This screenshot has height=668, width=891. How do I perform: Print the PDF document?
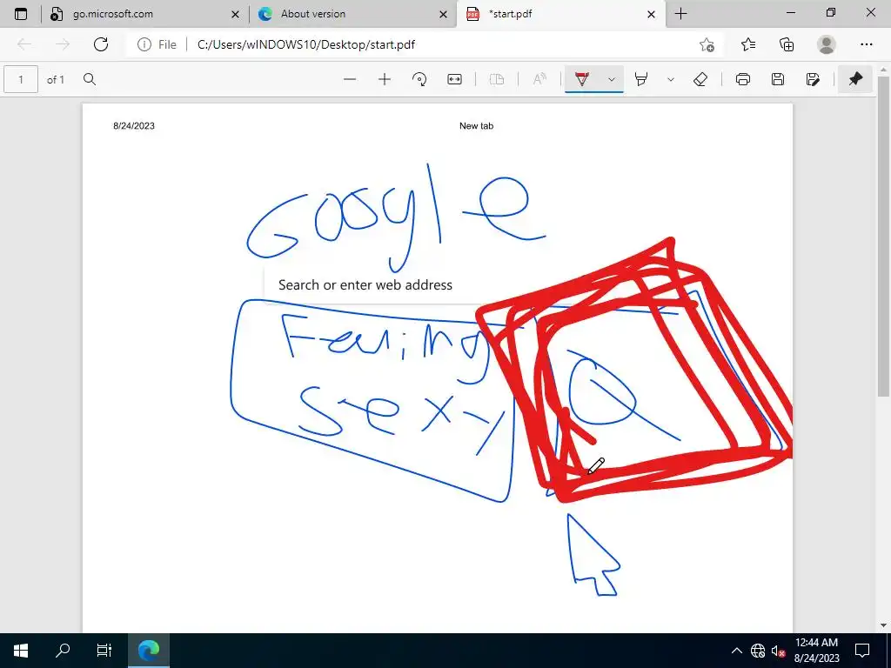click(743, 79)
